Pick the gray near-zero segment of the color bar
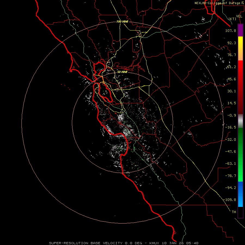245x245 pixels. click(240, 120)
